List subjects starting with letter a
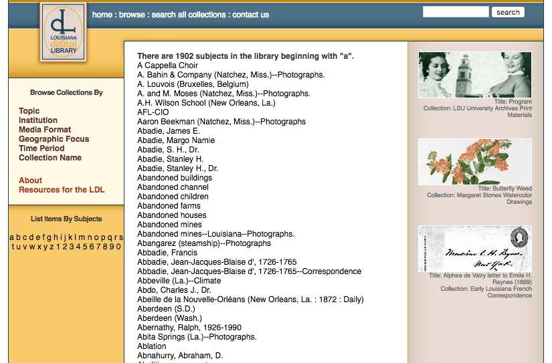Viewport: 552px width, 363px height. click(x=11, y=237)
